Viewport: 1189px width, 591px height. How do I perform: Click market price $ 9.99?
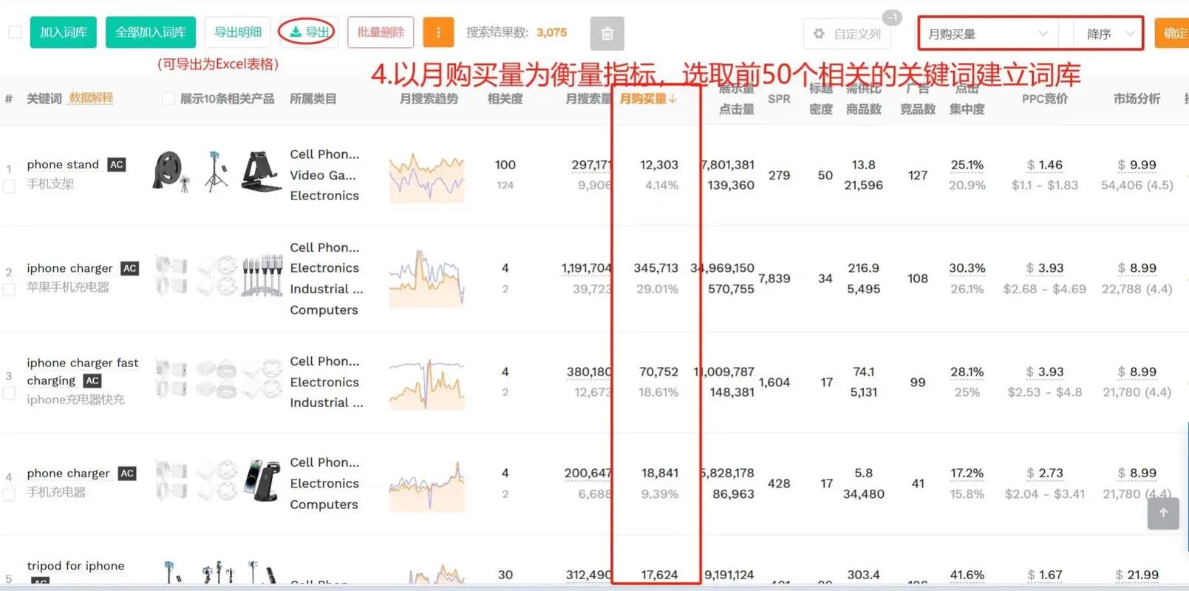pyautogui.click(x=1137, y=164)
